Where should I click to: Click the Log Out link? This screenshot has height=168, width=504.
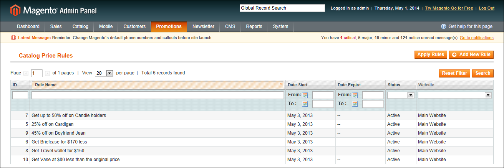click(x=486, y=8)
